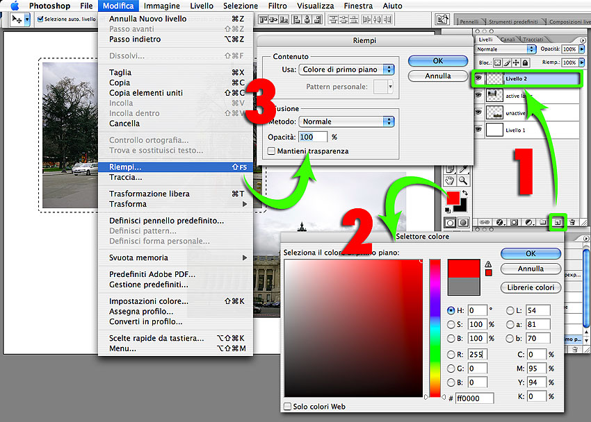Switch to Quick Mask mode
The height and width of the screenshot is (422, 591).
pyautogui.click(x=463, y=223)
